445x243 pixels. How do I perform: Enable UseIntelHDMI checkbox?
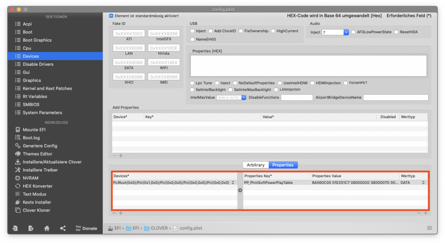point(280,83)
